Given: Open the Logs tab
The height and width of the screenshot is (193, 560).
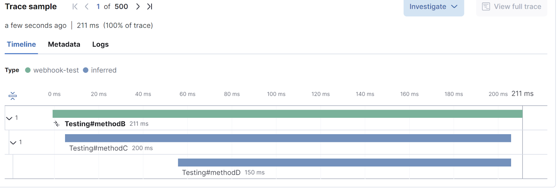Looking at the screenshot, I should [100, 44].
